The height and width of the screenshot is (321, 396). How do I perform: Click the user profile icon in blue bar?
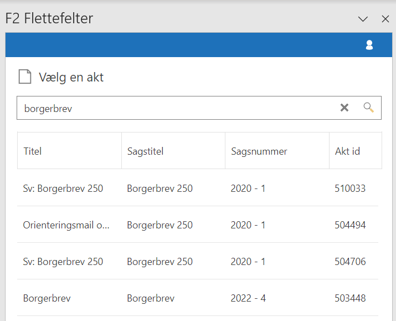point(369,45)
